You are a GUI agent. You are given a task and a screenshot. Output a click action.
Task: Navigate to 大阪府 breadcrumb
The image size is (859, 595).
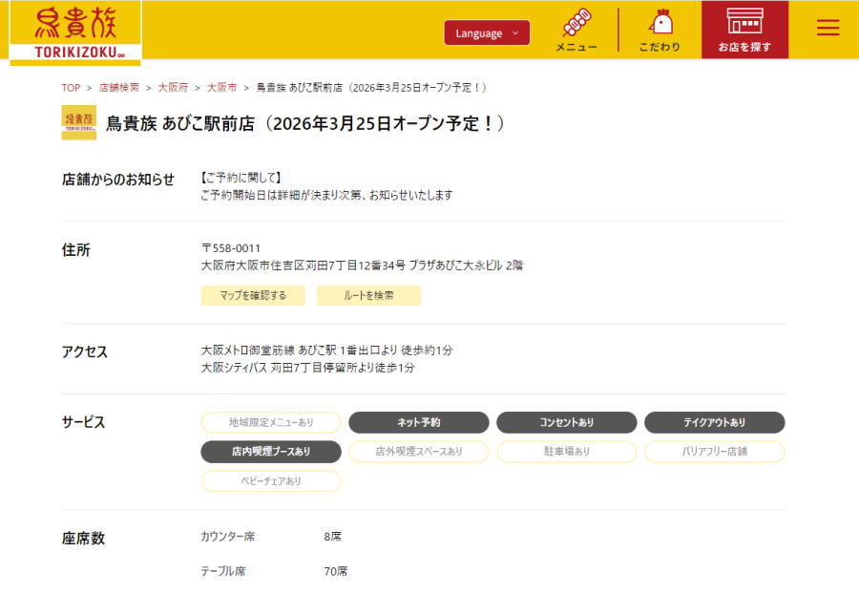173,88
